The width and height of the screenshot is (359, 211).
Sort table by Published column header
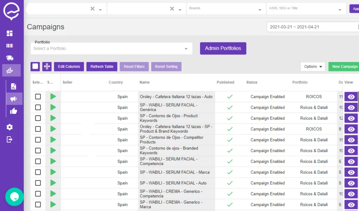point(226,82)
